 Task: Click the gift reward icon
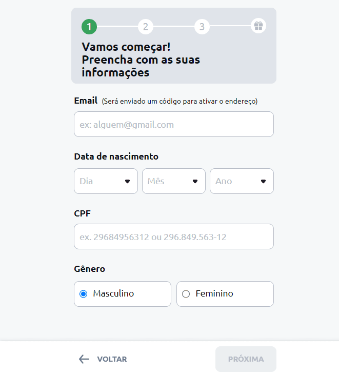coord(258,26)
